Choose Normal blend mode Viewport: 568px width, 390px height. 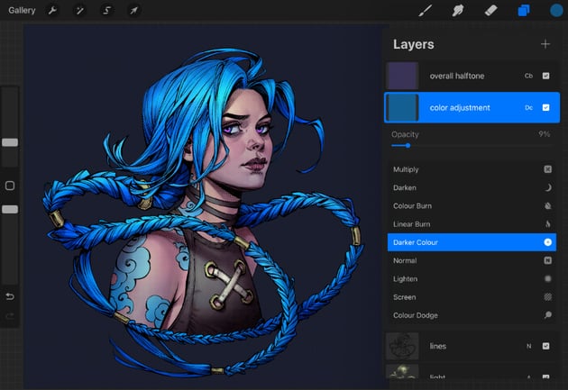tap(472, 260)
